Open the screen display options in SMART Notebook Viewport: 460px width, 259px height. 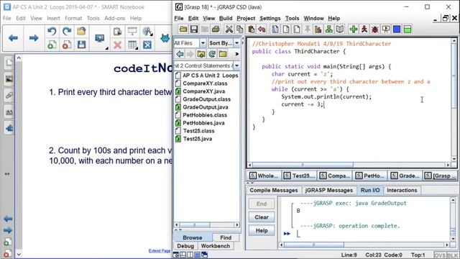point(100,38)
